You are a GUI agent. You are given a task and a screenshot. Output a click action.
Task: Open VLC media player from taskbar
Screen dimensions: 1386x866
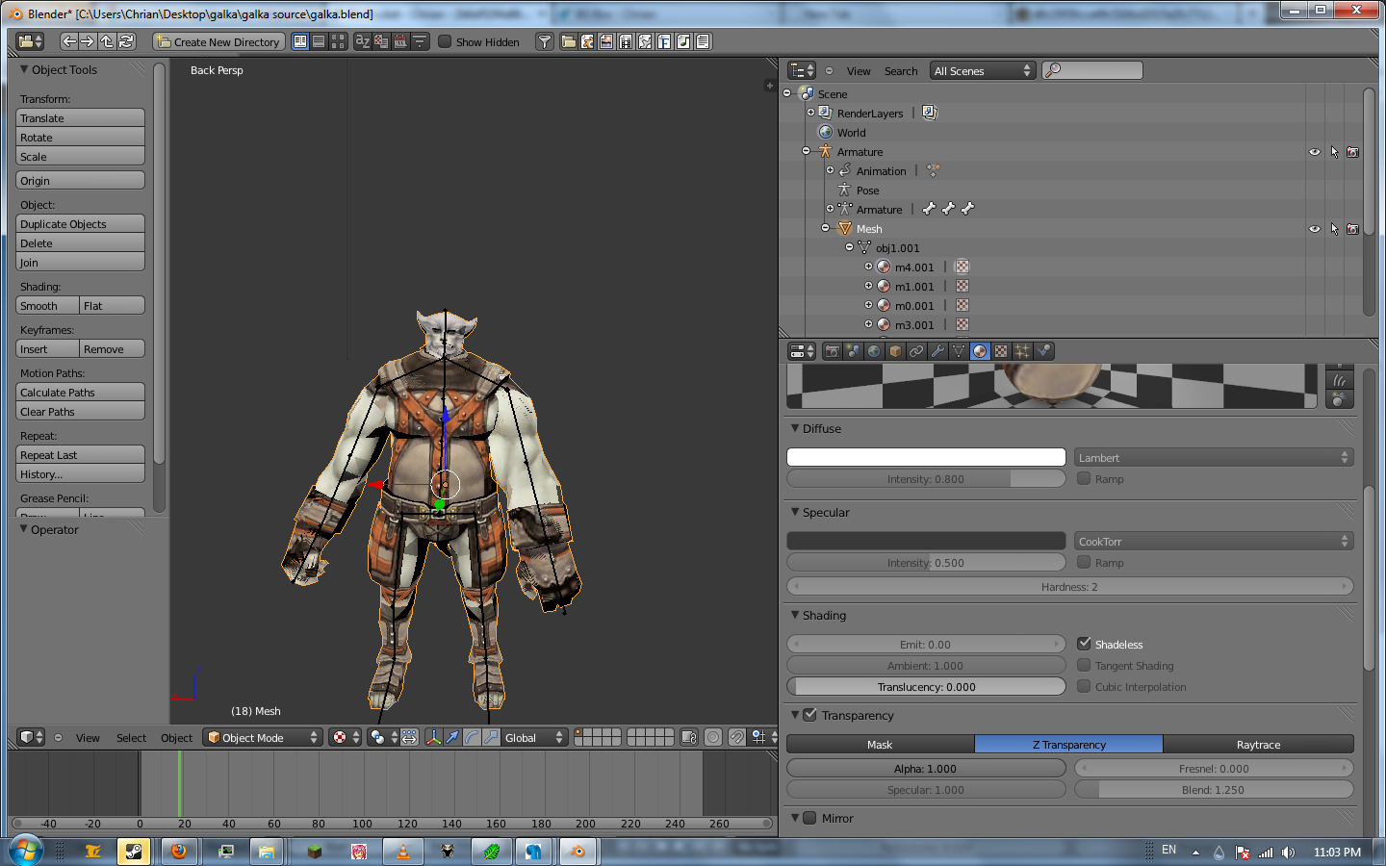403,851
